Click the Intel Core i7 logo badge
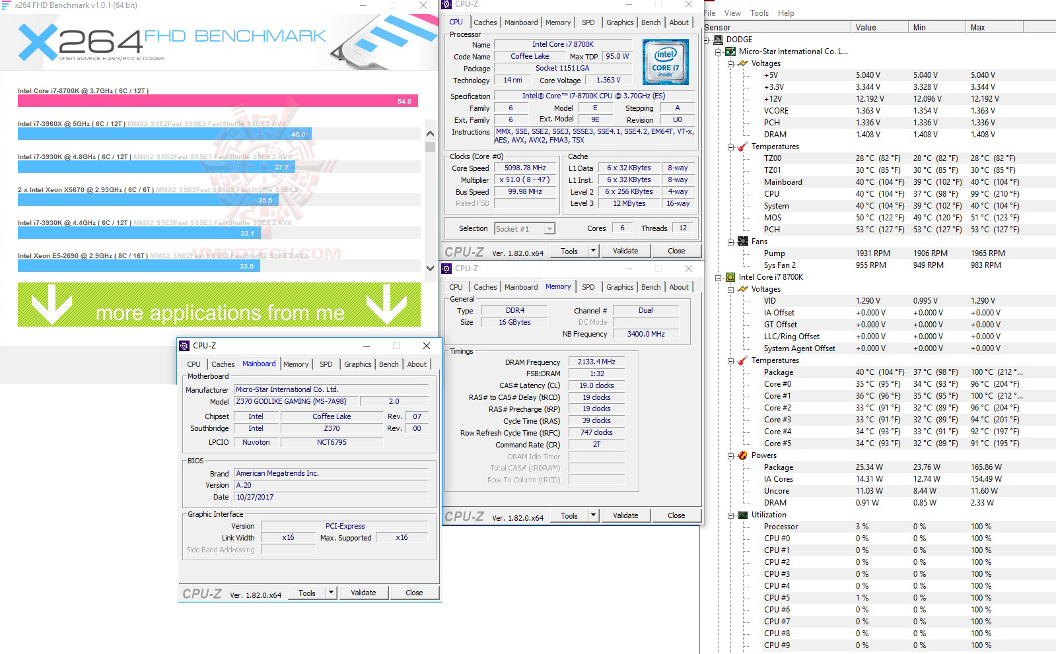The image size is (1056, 654). 666,62
